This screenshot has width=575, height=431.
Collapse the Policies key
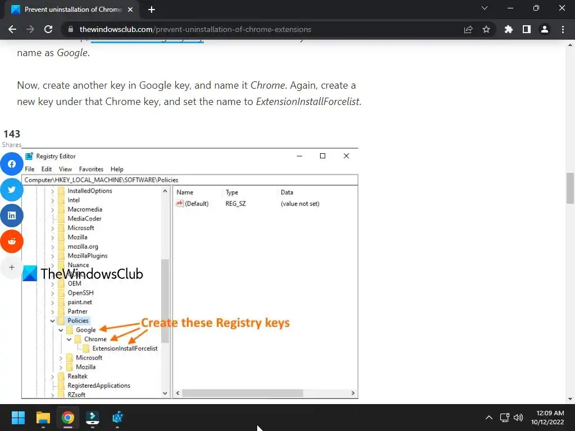(52, 320)
